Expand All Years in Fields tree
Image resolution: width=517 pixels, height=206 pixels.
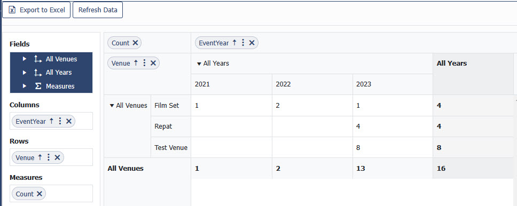(x=25, y=72)
